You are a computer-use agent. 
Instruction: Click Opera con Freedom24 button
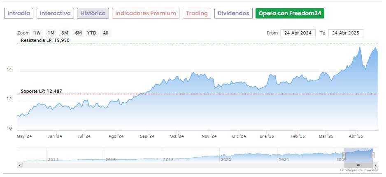(289, 14)
